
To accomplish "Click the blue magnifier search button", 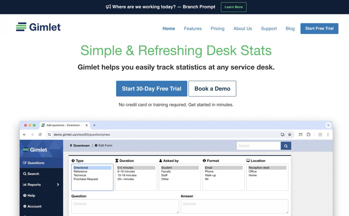I will click(x=286, y=146).
